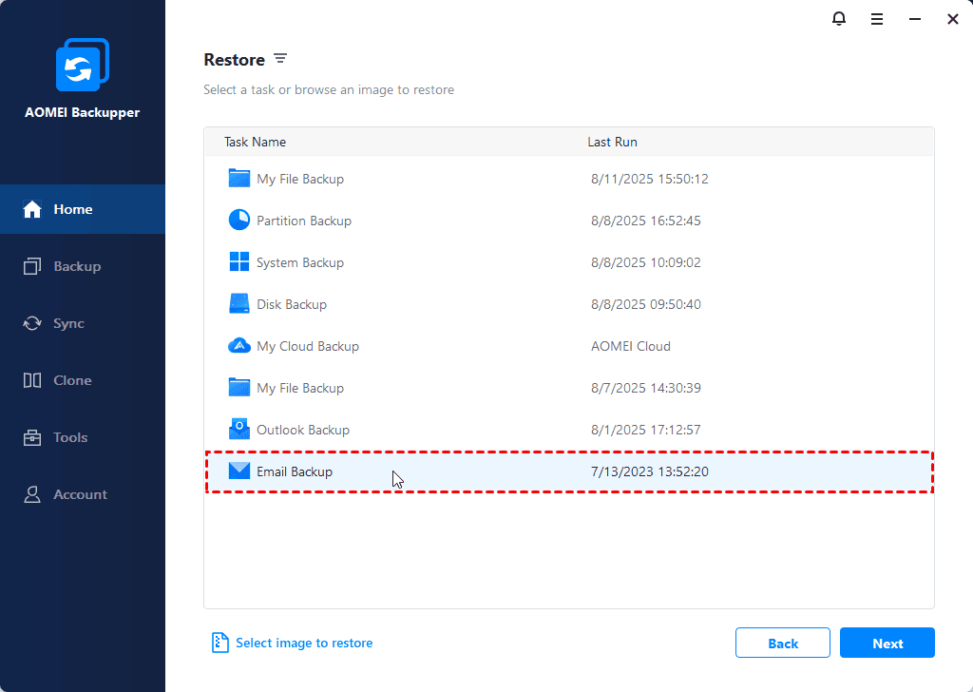973x692 pixels.
Task: Click the System Backup Windows logo icon
Action: (239, 262)
